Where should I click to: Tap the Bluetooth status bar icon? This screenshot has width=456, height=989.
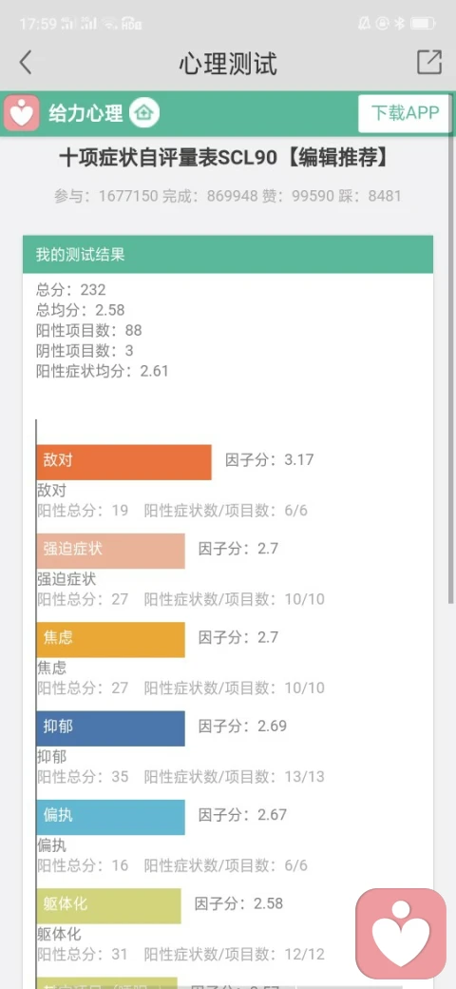pos(399,24)
